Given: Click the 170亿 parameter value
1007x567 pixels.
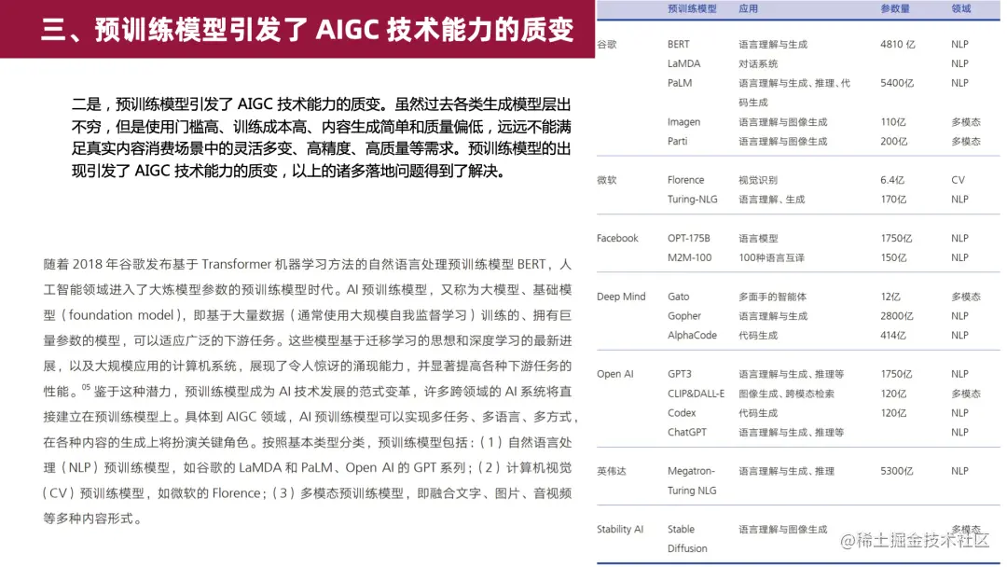Looking at the screenshot, I should point(893,199).
